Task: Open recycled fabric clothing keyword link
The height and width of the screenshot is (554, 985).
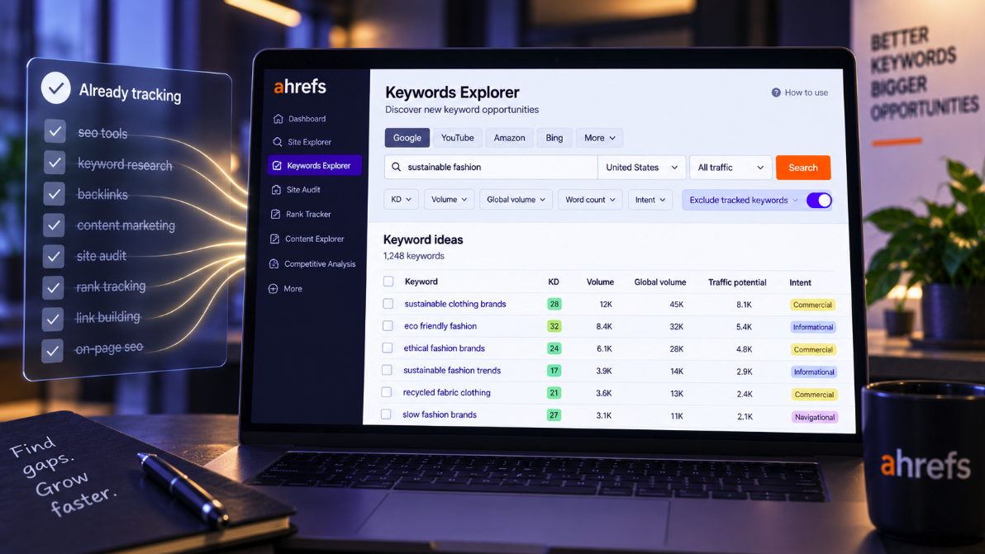Action: click(x=447, y=392)
